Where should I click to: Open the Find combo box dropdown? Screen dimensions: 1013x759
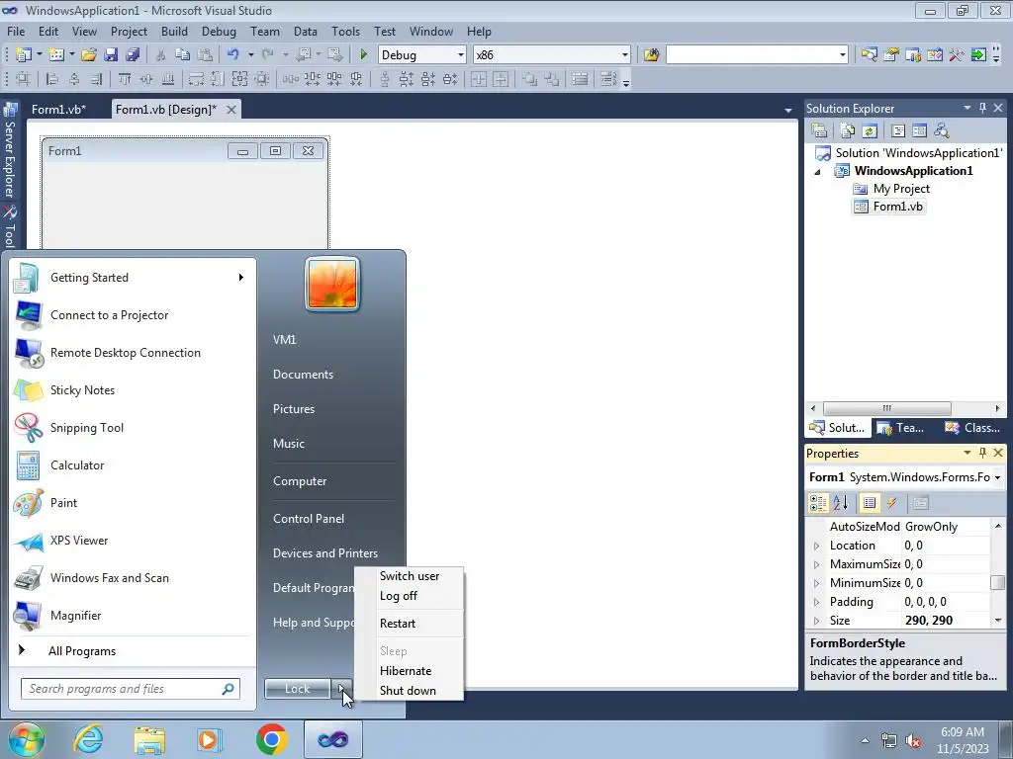(x=842, y=55)
